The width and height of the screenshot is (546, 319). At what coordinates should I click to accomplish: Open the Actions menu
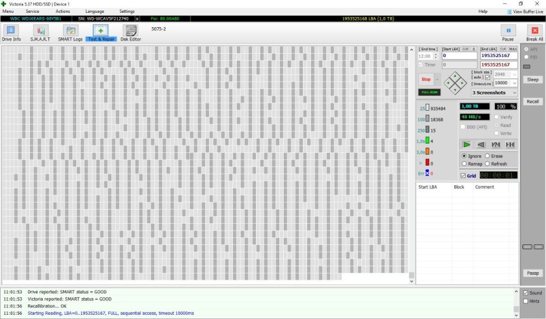[x=63, y=12]
